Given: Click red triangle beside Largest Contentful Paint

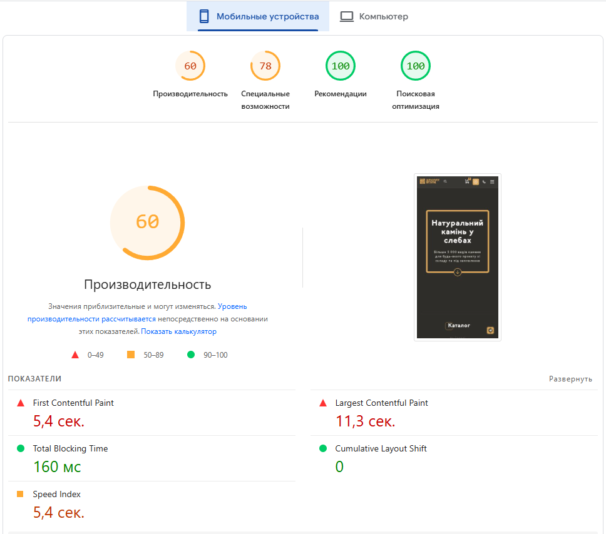Looking at the screenshot, I should tap(323, 403).
